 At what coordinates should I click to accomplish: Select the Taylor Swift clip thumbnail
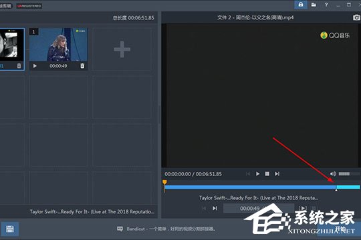(58, 45)
